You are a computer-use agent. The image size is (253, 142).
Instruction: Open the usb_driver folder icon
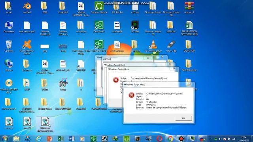(81, 27)
